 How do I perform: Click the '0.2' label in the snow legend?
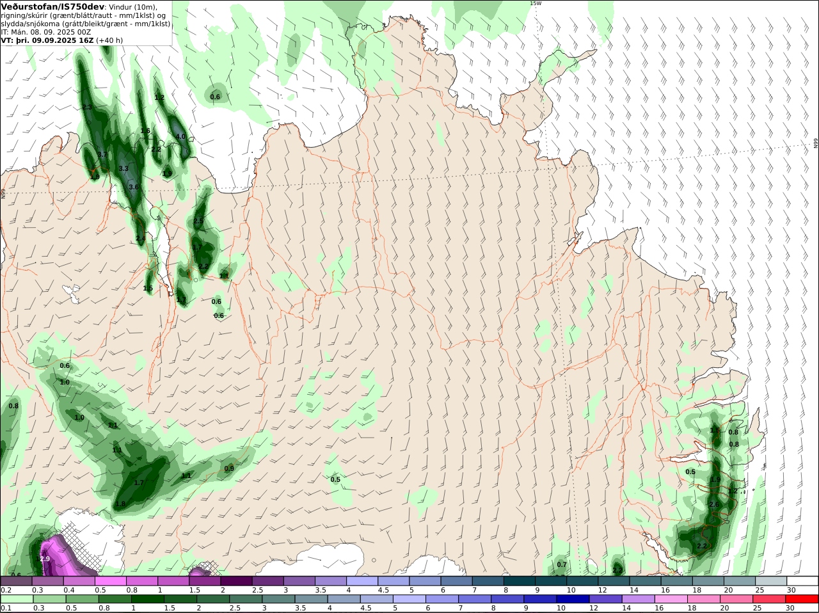pyautogui.click(x=6, y=590)
